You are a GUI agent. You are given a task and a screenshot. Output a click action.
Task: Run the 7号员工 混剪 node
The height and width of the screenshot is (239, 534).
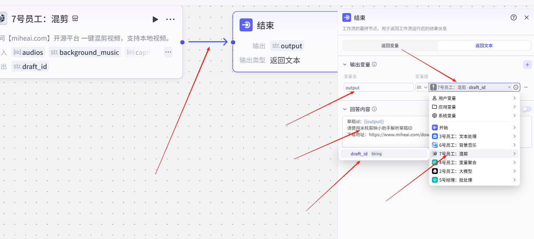tap(155, 19)
